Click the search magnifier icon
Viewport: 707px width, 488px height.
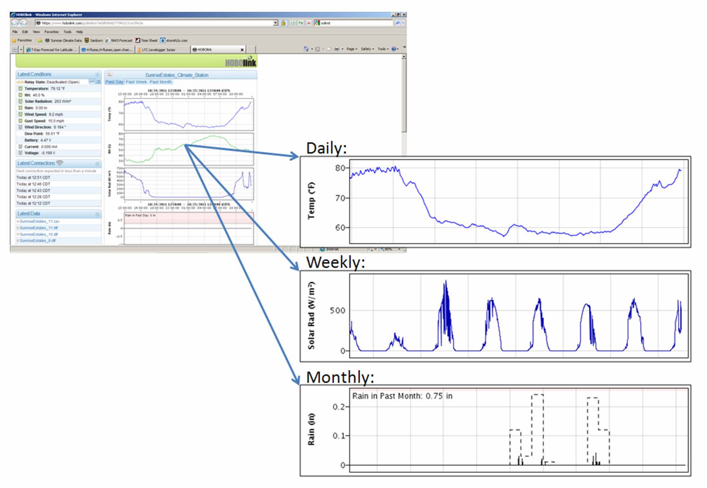(397, 23)
